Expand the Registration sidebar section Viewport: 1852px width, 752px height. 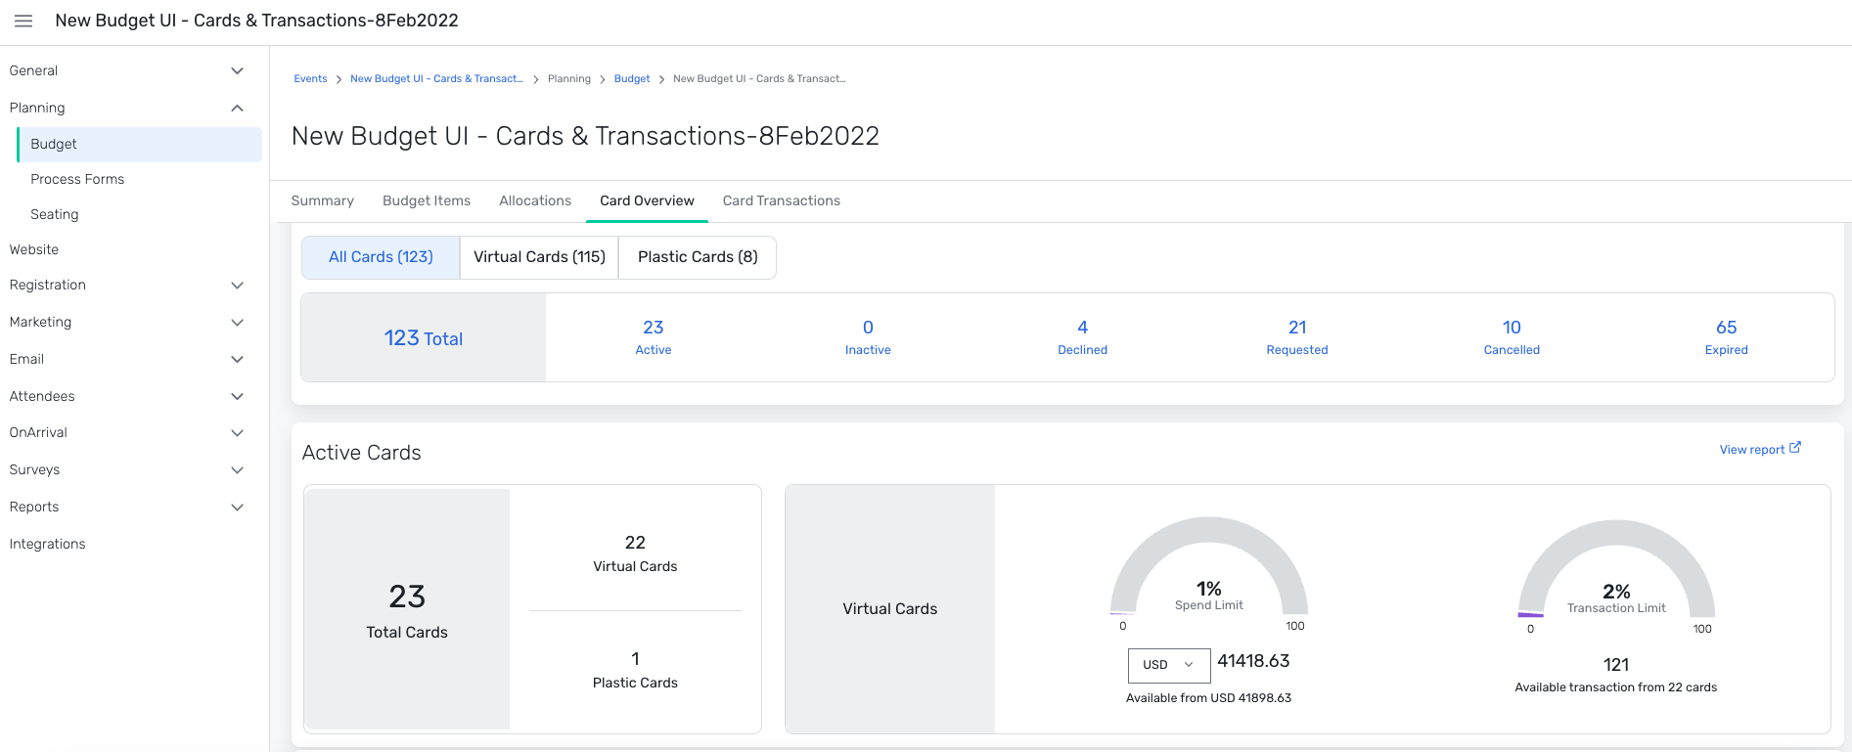[x=237, y=286]
